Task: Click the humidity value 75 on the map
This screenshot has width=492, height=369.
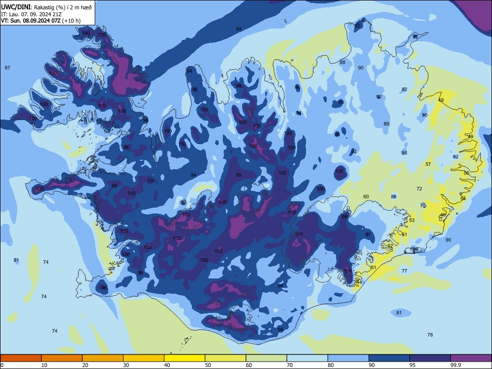Action: pos(423,206)
